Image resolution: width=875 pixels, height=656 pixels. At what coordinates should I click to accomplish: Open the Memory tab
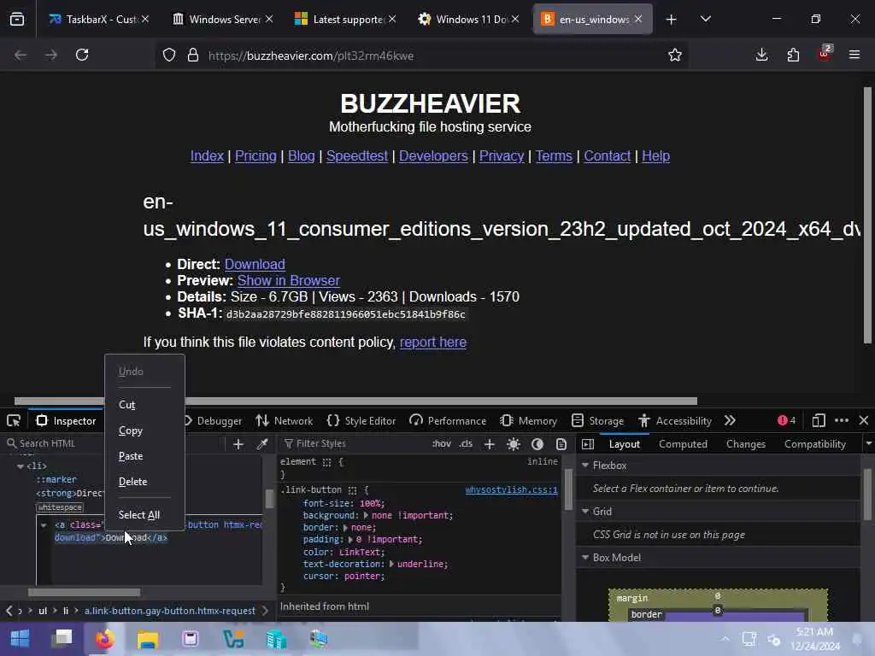click(528, 421)
